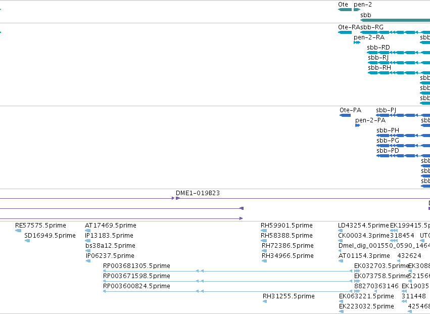Select bs38a12.5prime EST
This screenshot has height=314, width=430.
[x=88, y=251]
